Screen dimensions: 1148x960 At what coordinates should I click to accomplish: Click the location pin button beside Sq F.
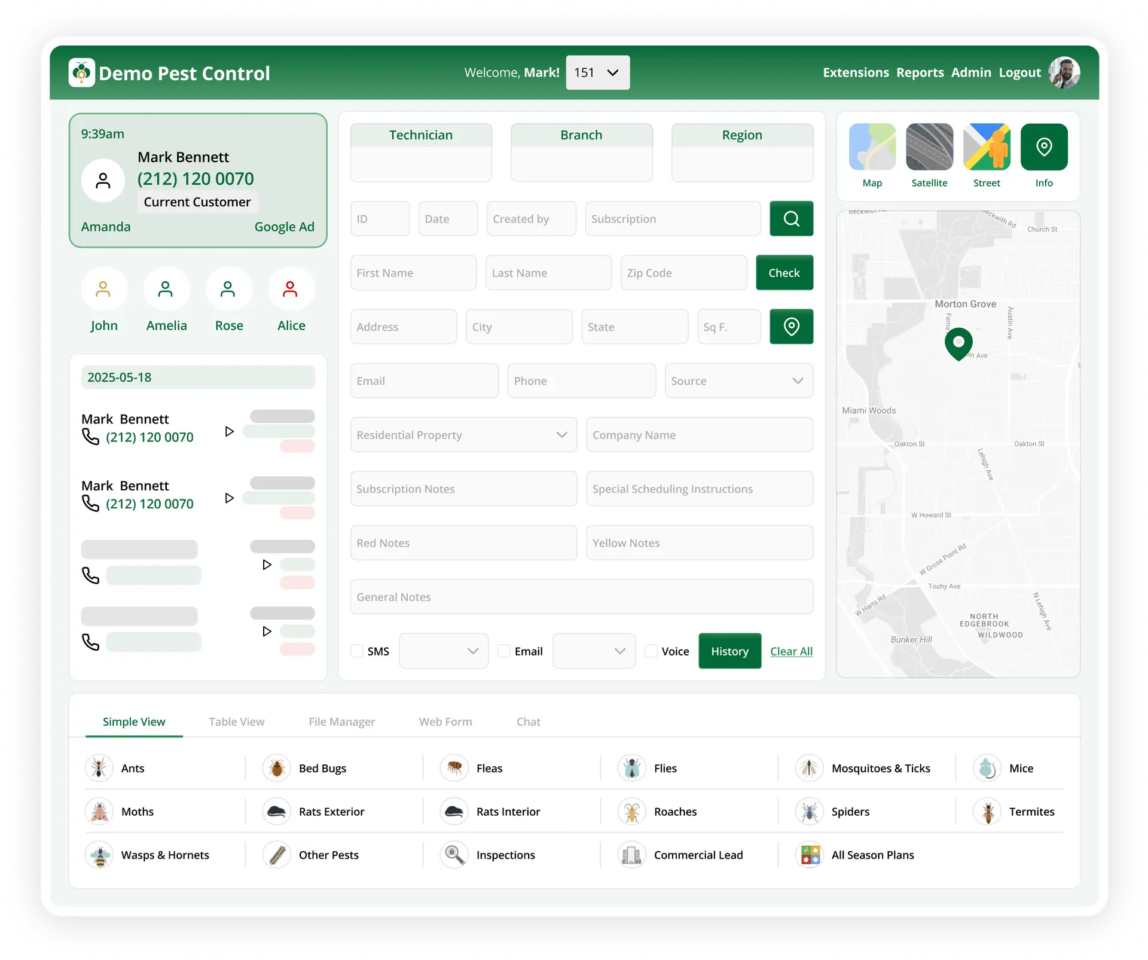pos(790,327)
